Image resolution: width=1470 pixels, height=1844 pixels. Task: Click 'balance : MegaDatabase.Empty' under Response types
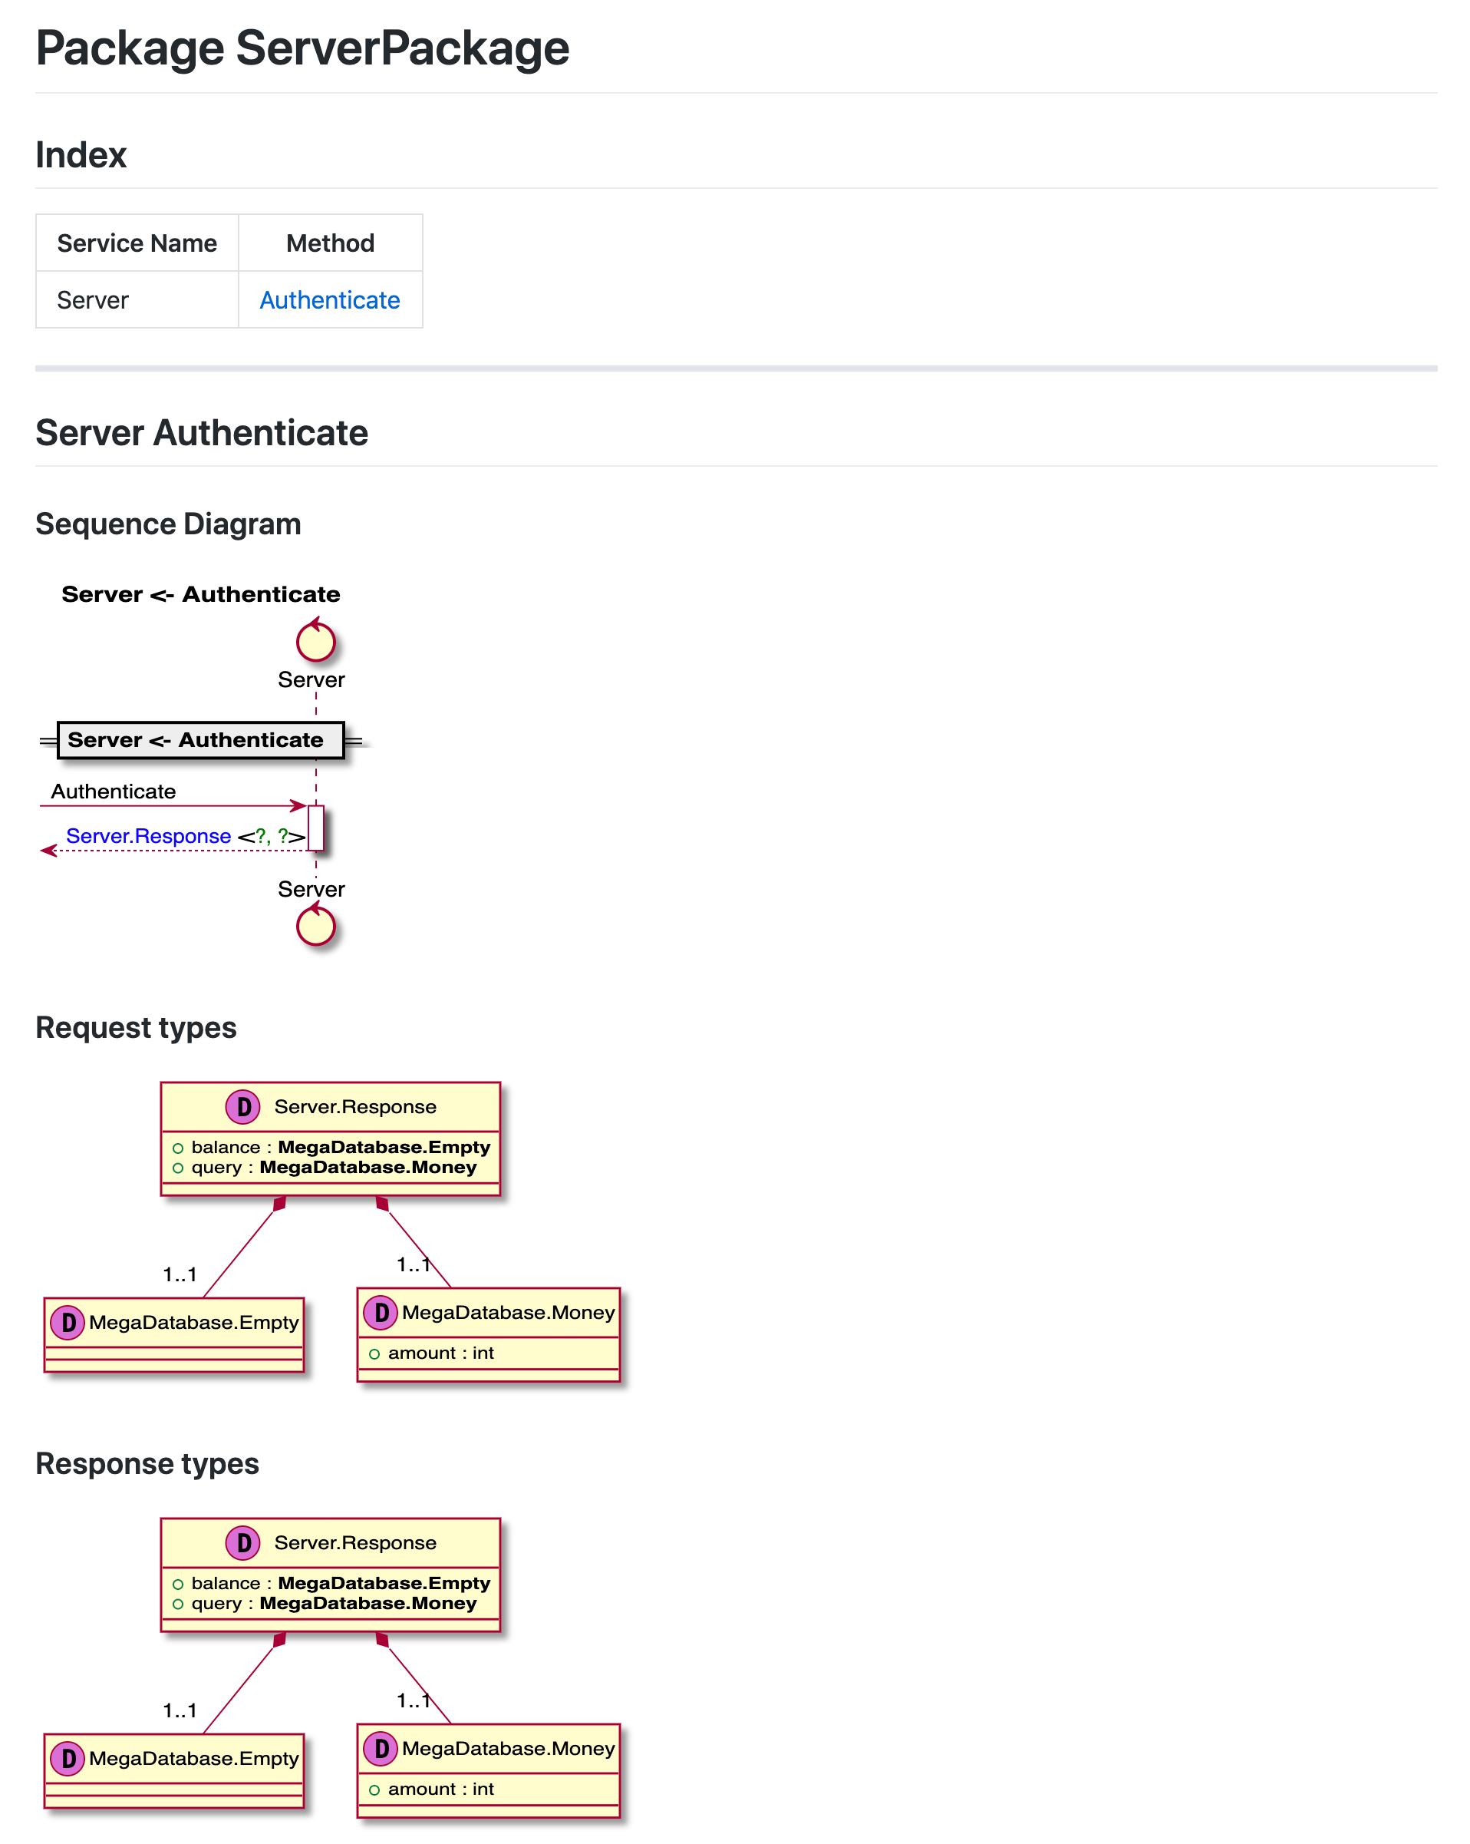click(341, 1583)
